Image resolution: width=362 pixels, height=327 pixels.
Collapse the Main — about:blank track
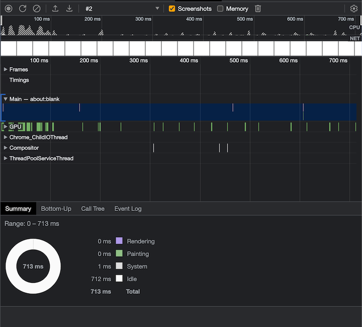pos(6,99)
